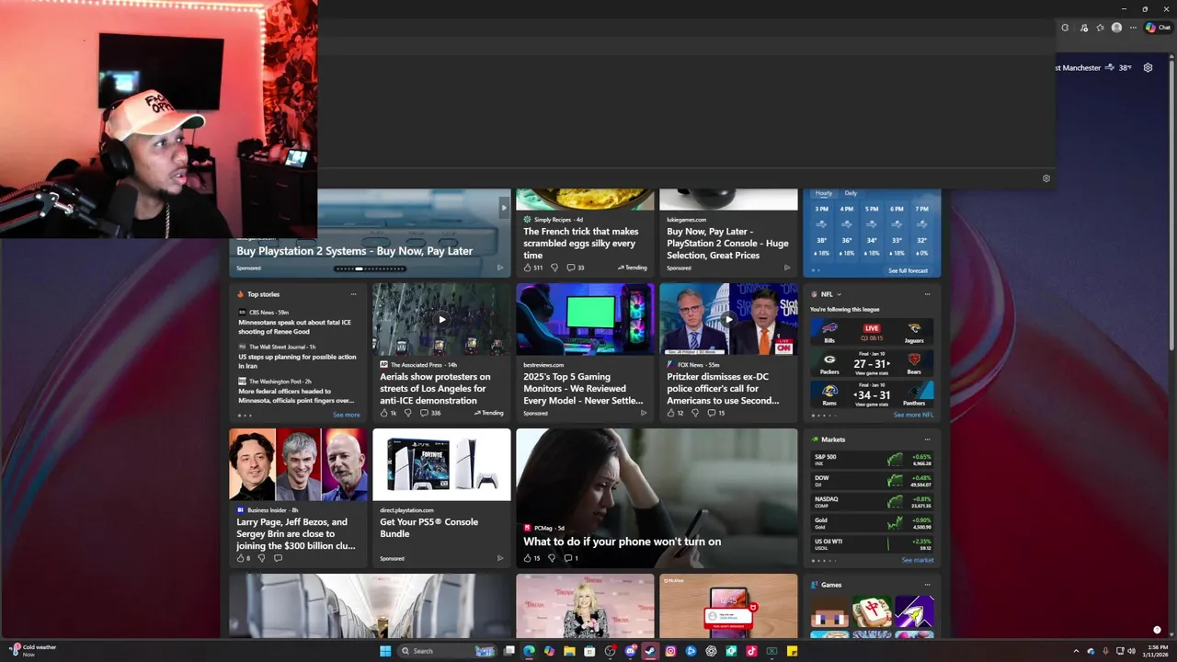Viewport: 1177px width, 662px height.
Task: Open TikTok from taskbar
Action: point(751,651)
